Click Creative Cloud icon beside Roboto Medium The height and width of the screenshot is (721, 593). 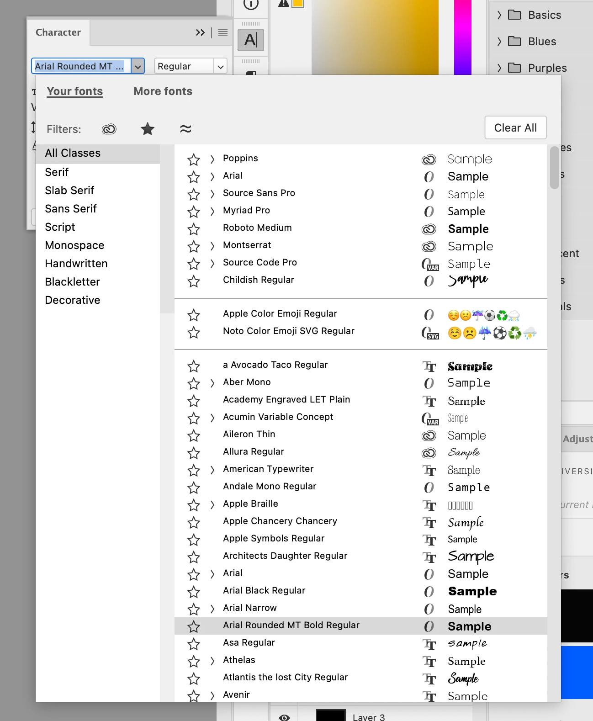[x=429, y=229]
